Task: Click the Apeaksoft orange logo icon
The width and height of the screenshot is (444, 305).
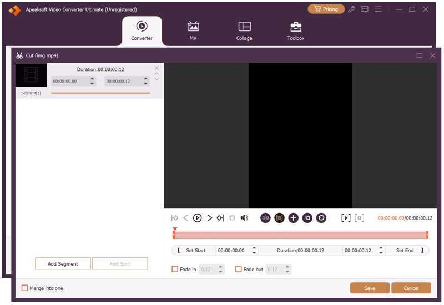Action: (x=14, y=10)
